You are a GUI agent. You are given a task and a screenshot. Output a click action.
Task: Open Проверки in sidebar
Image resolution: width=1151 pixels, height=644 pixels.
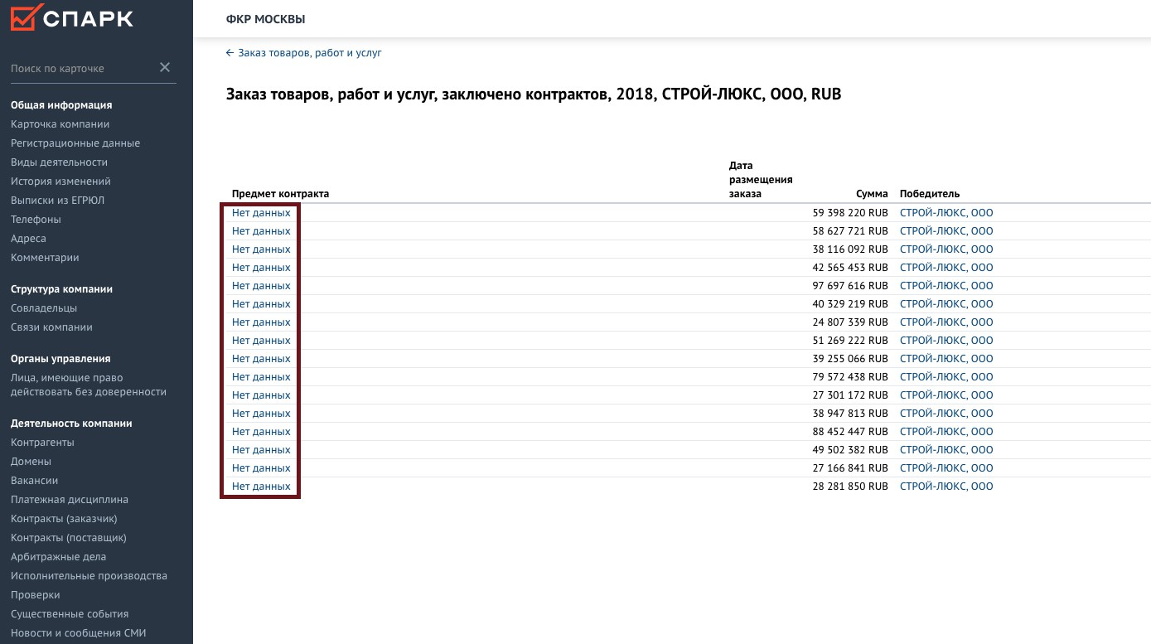pos(36,595)
